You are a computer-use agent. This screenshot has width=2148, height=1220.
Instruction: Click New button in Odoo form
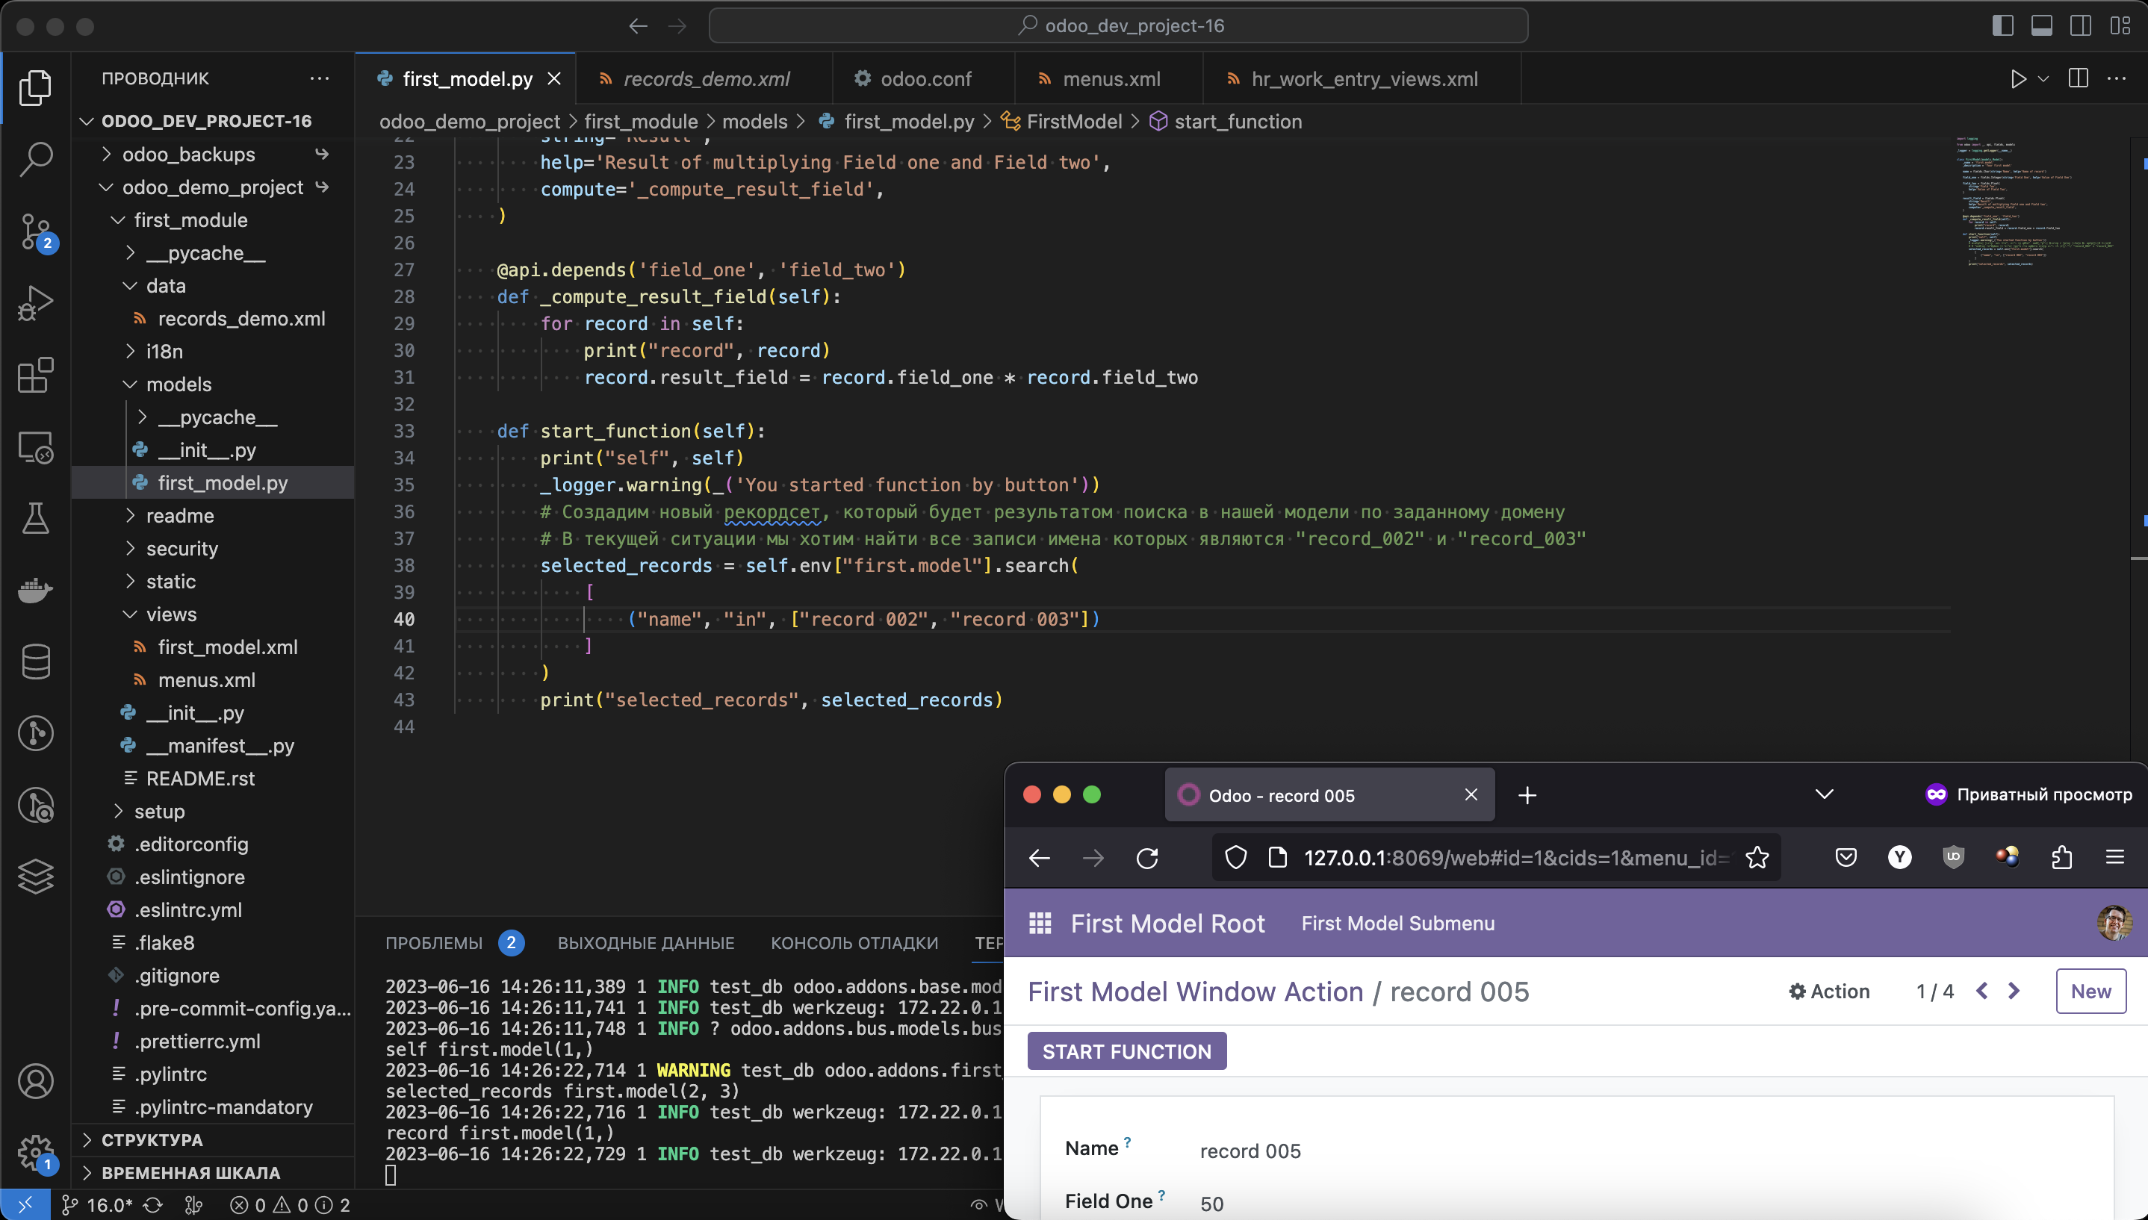click(x=2090, y=992)
